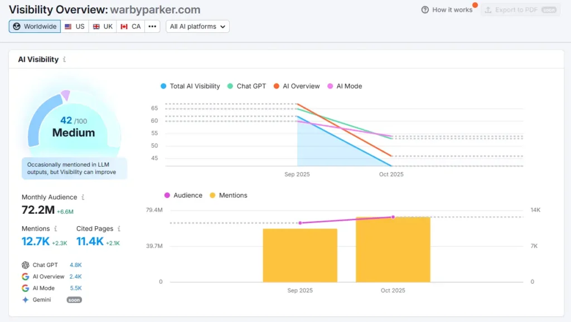Viewport: 571px width, 322px height.
Task: Expand the additional countries ellipsis menu
Action: (x=152, y=26)
